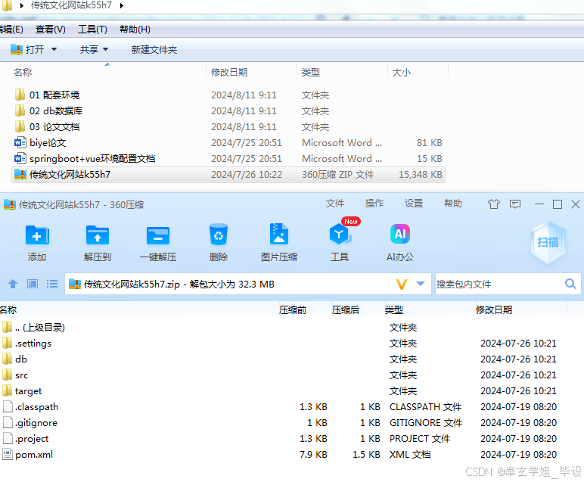Click the .gitignore file icon

point(7,423)
